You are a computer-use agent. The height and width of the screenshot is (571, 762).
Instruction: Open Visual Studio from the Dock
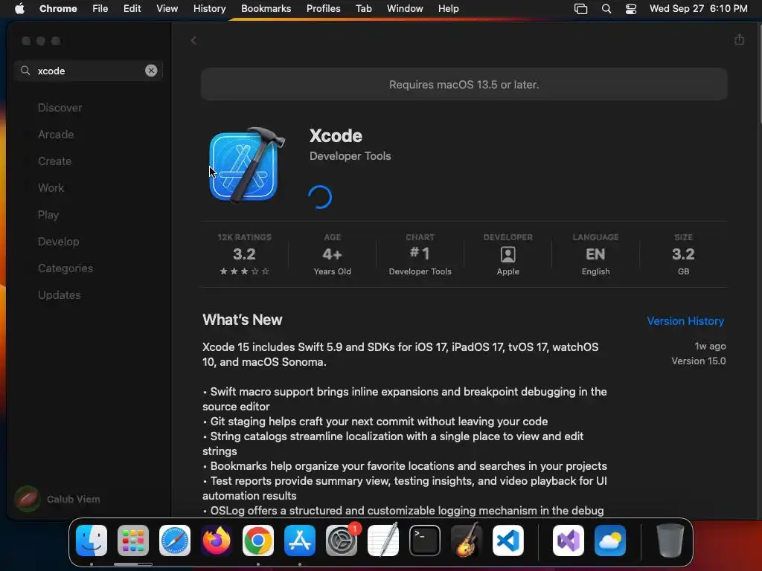[569, 541]
